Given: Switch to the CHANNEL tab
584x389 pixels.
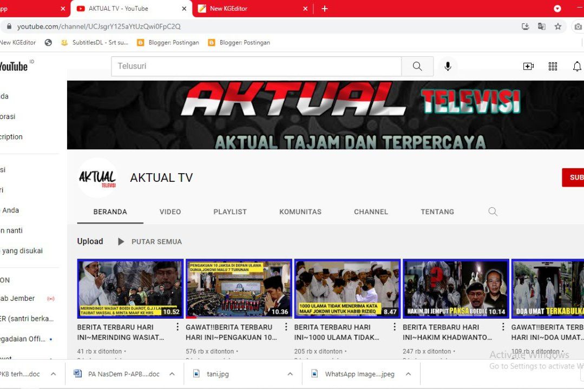Looking at the screenshot, I should [371, 212].
